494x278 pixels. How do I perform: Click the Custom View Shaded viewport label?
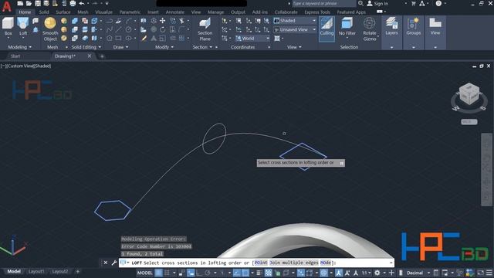[25, 66]
